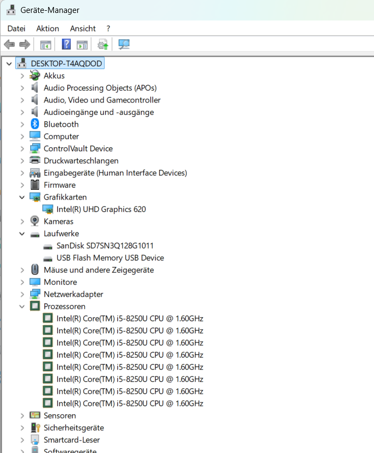The width and height of the screenshot is (374, 453).
Task: Click the Akkus battery icon
Action: (x=35, y=75)
